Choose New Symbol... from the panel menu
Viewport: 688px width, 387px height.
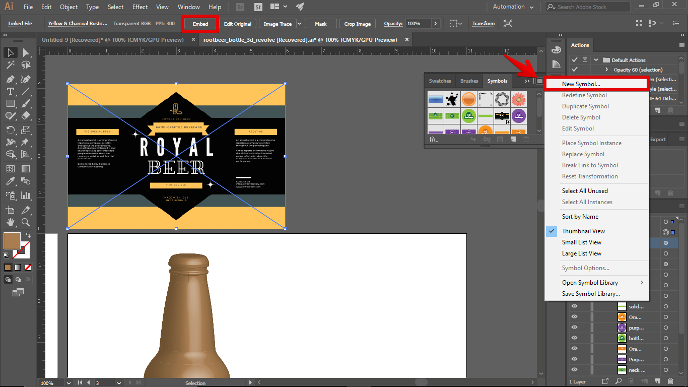(x=581, y=84)
